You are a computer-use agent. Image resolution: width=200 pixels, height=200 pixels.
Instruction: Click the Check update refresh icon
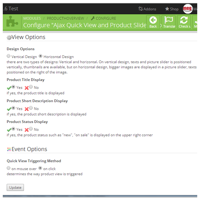point(184,20)
